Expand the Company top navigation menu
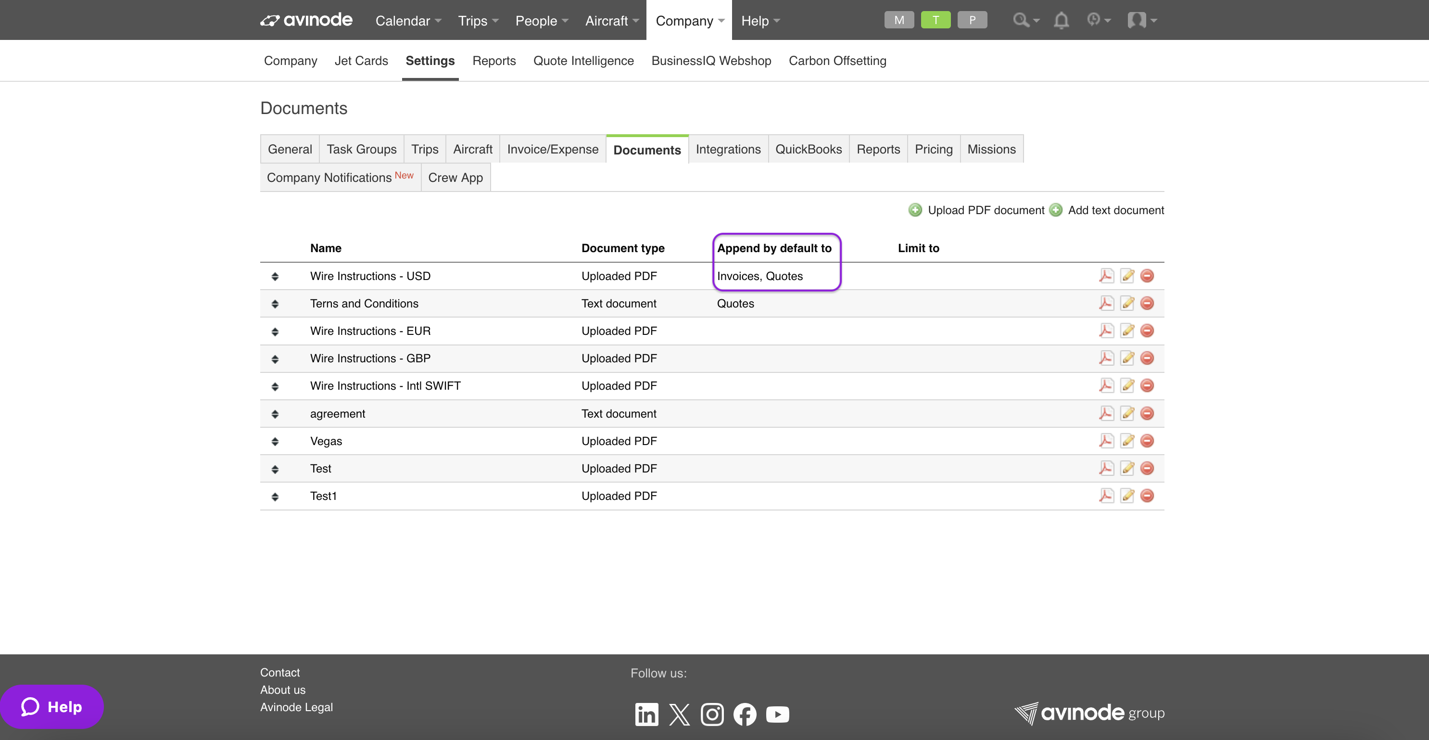This screenshot has height=740, width=1429. coord(690,21)
